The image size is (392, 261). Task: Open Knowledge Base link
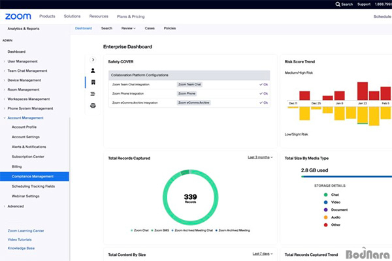tap(21, 248)
